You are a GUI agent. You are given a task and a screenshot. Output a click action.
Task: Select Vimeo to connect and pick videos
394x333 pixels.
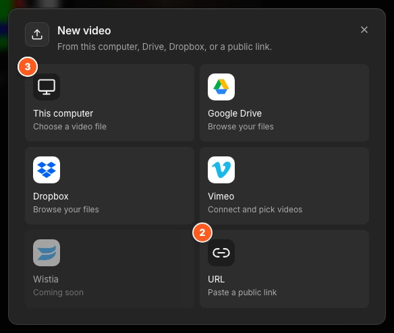pos(284,185)
